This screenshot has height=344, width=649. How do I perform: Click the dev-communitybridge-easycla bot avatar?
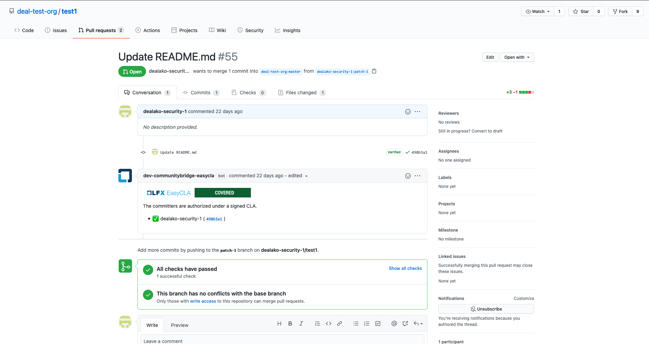point(125,176)
